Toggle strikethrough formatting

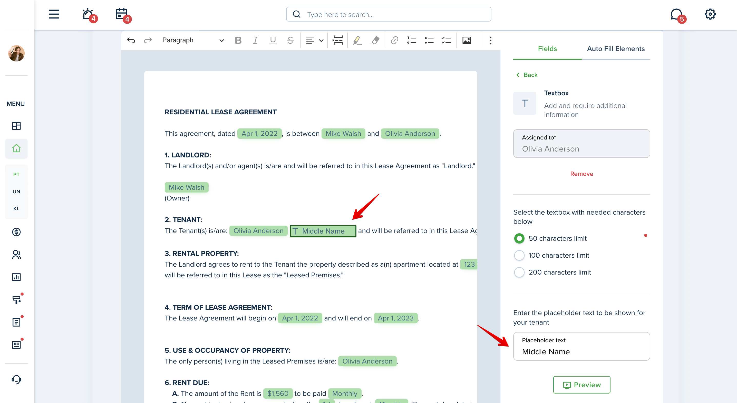click(x=290, y=40)
